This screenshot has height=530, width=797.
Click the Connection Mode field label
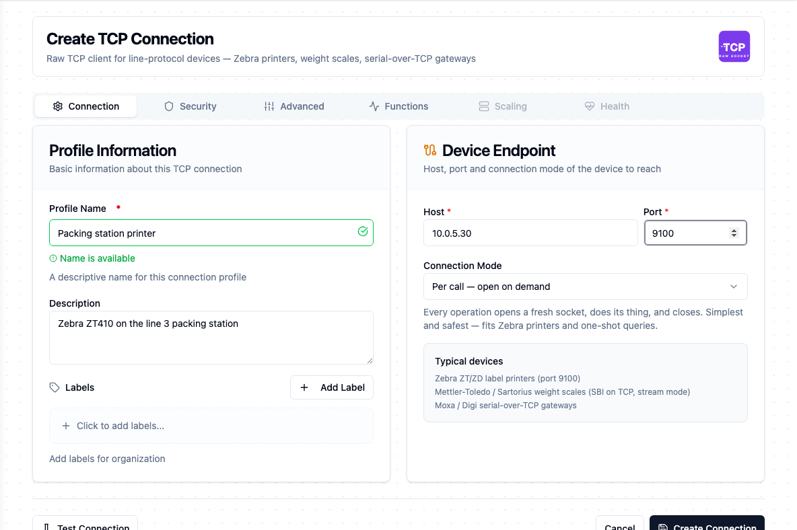[462, 266]
